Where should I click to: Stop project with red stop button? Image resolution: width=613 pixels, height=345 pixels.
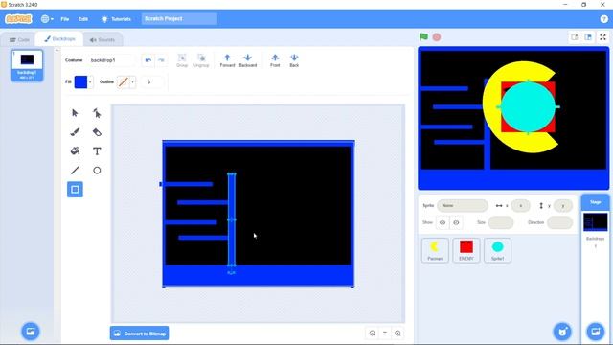click(x=437, y=37)
